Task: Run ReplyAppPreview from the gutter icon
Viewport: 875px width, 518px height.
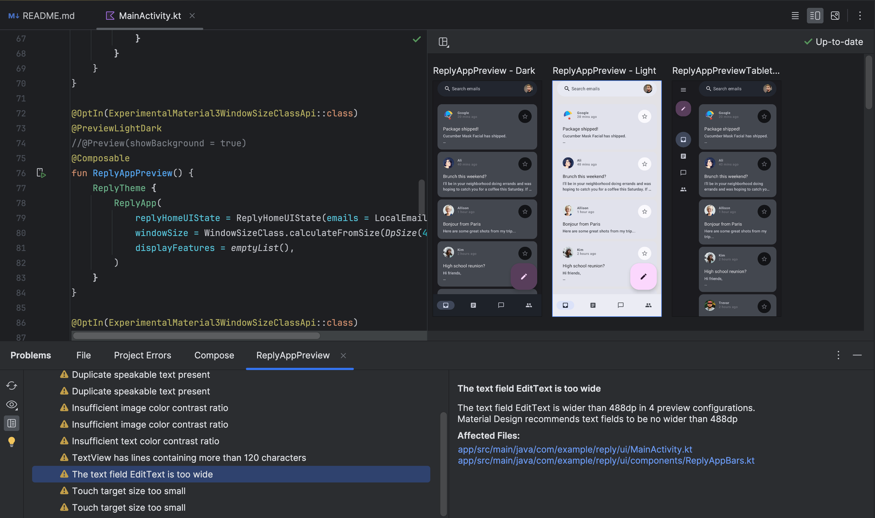Action: [x=41, y=173]
